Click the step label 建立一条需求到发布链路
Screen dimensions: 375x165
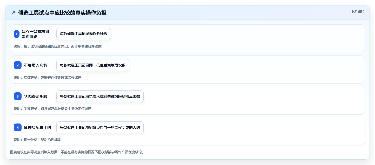coord(35,34)
